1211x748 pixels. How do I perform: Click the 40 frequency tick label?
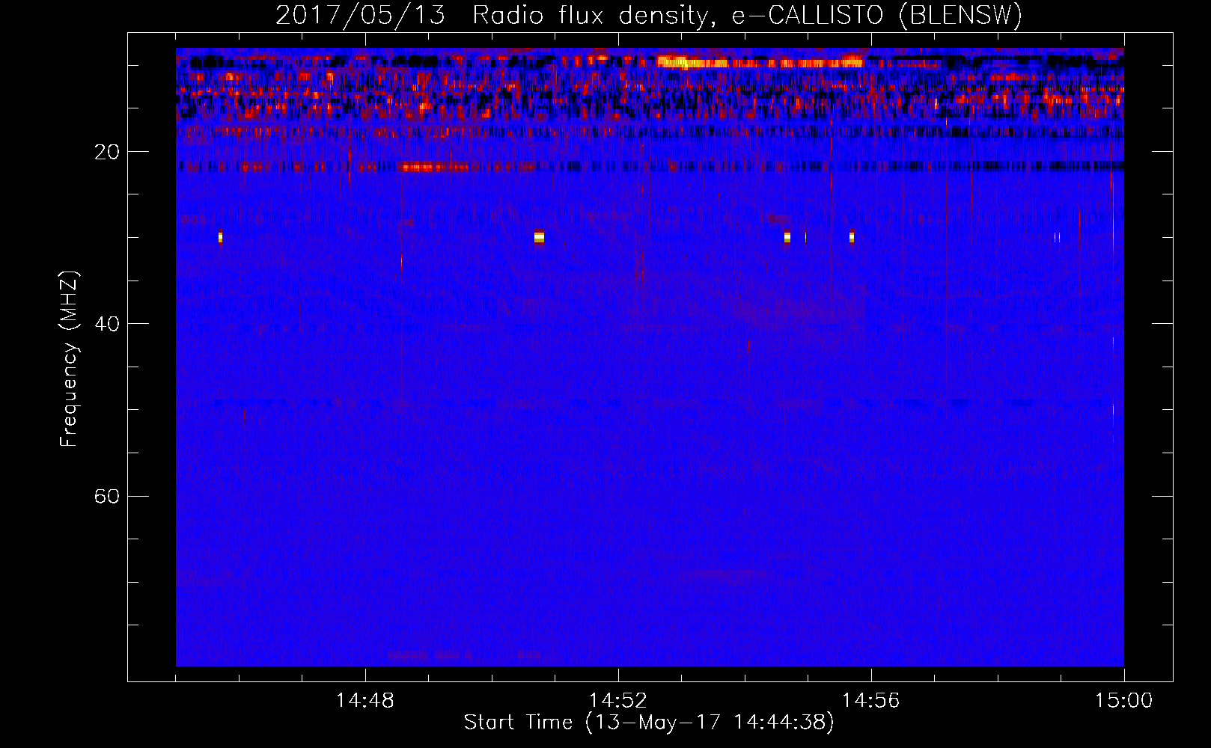click(107, 324)
